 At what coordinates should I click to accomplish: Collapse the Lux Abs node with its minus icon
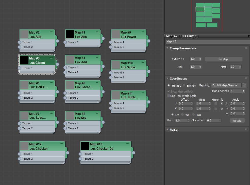(x=97, y=32)
